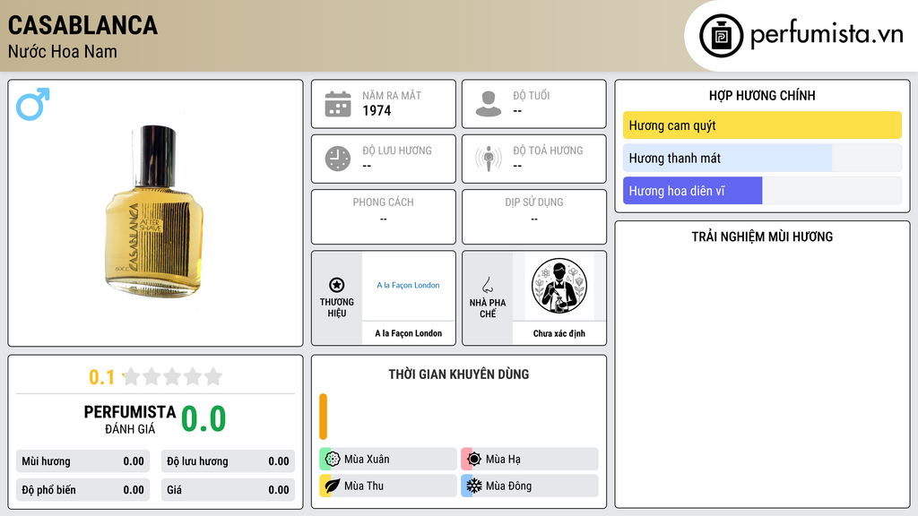Select the purple Hương hoa diên vĩ bar
Viewport: 918px width, 516px height.
pos(693,191)
